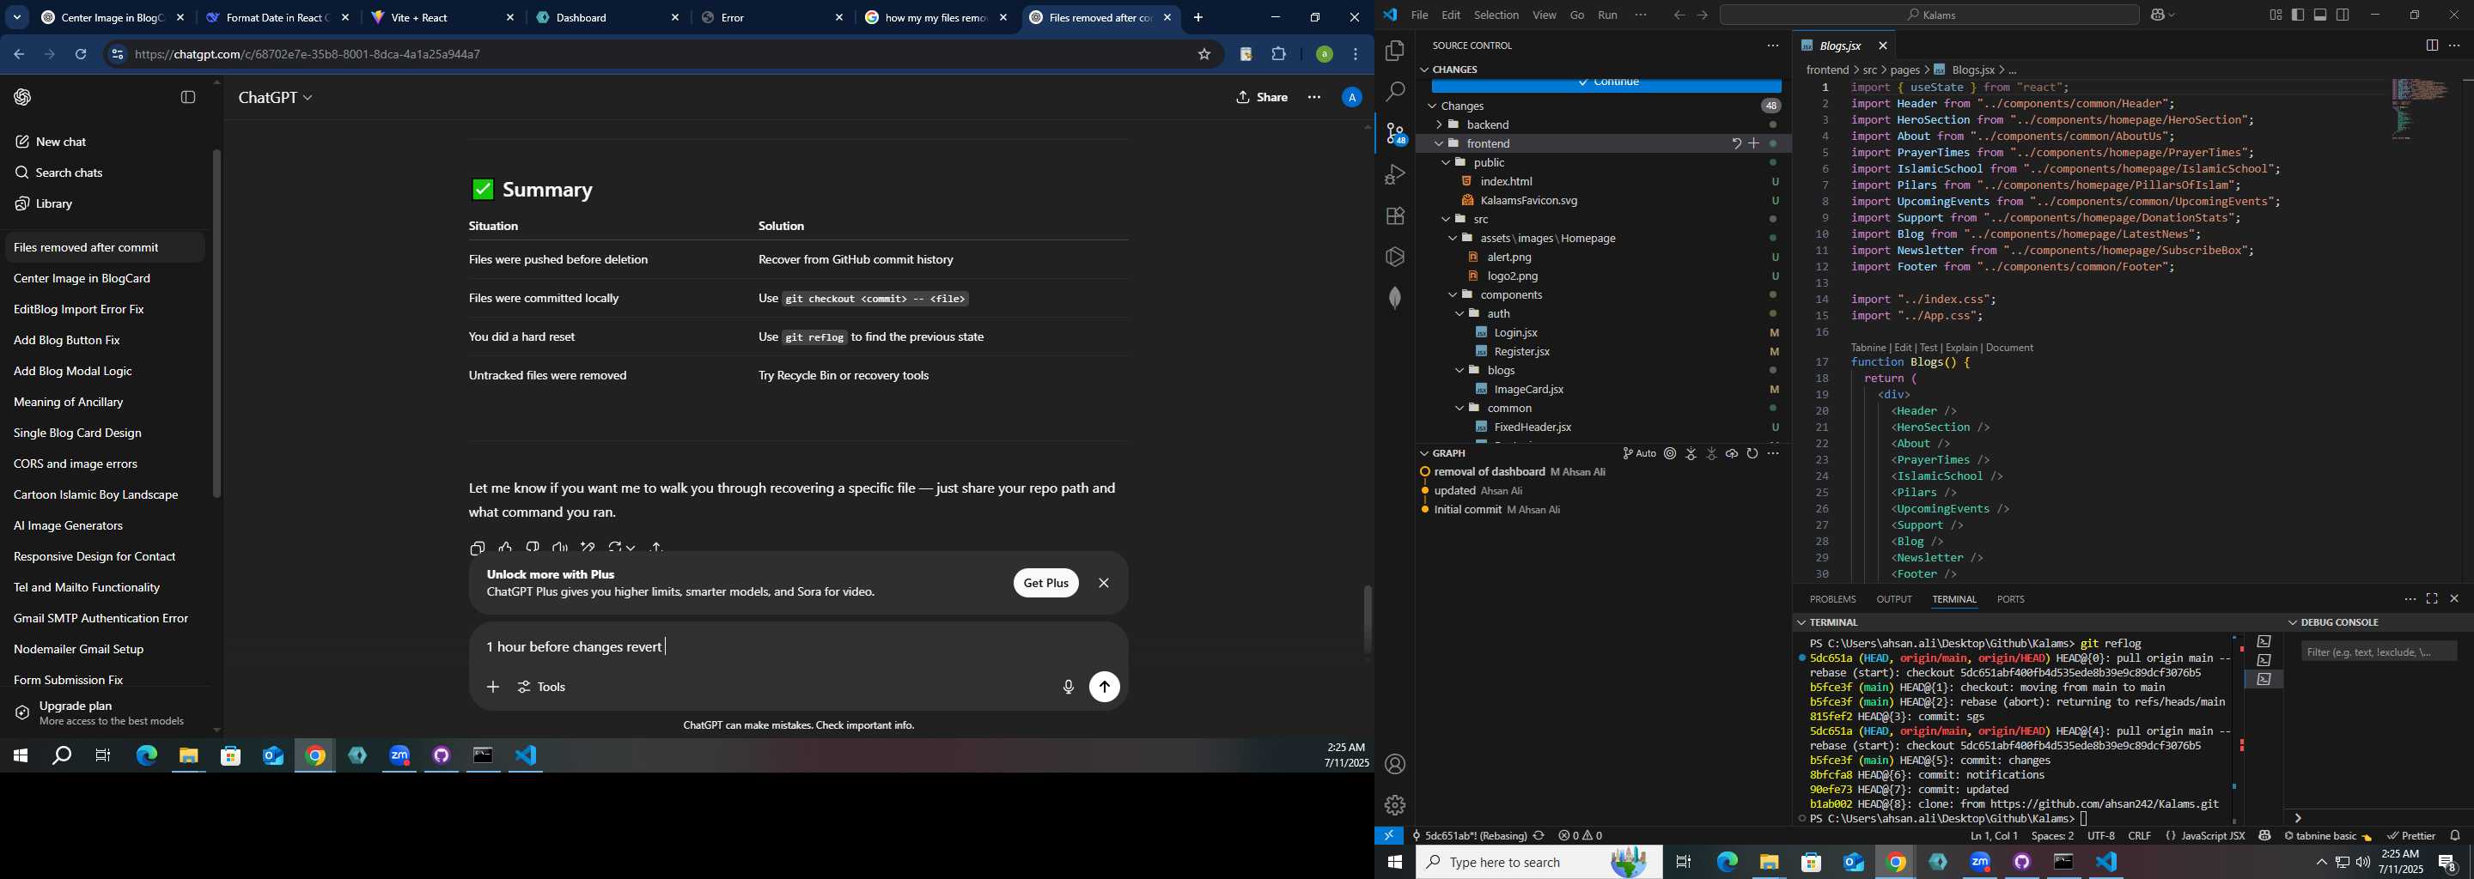Open the Explorer view in VS Code activity bar
The image size is (2474, 879).
(1394, 51)
